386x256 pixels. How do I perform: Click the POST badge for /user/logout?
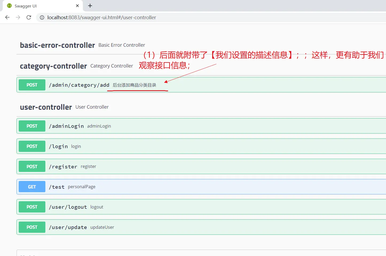tap(32, 207)
